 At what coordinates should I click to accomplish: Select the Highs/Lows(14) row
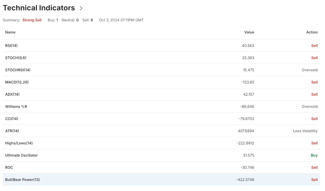pos(161,143)
